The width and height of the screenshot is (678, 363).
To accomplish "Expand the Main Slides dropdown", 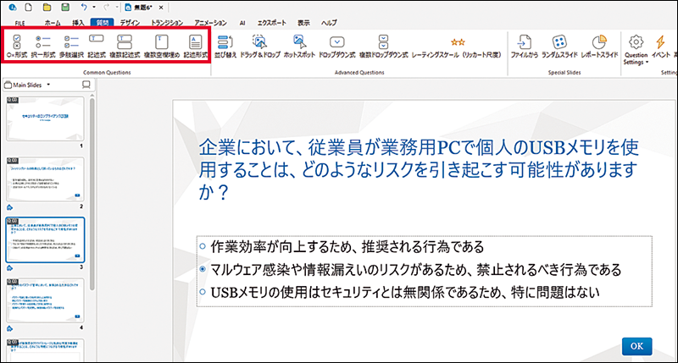I will click(x=48, y=85).
